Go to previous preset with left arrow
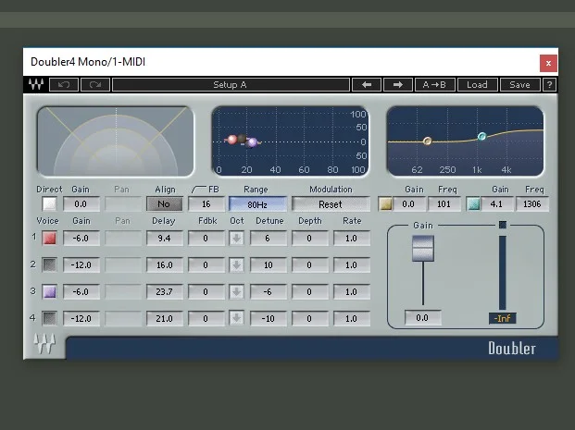Image resolution: width=575 pixels, height=430 pixels. pyautogui.click(x=367, y=84)
